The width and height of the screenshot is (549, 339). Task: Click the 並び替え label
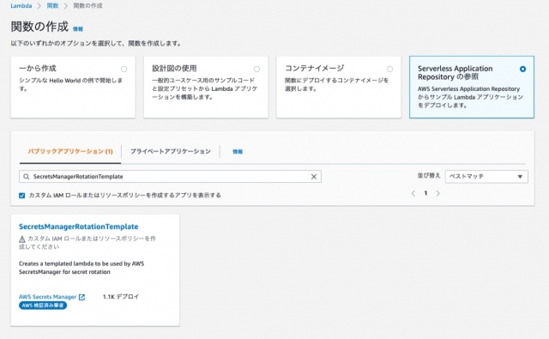coord(429,176)
